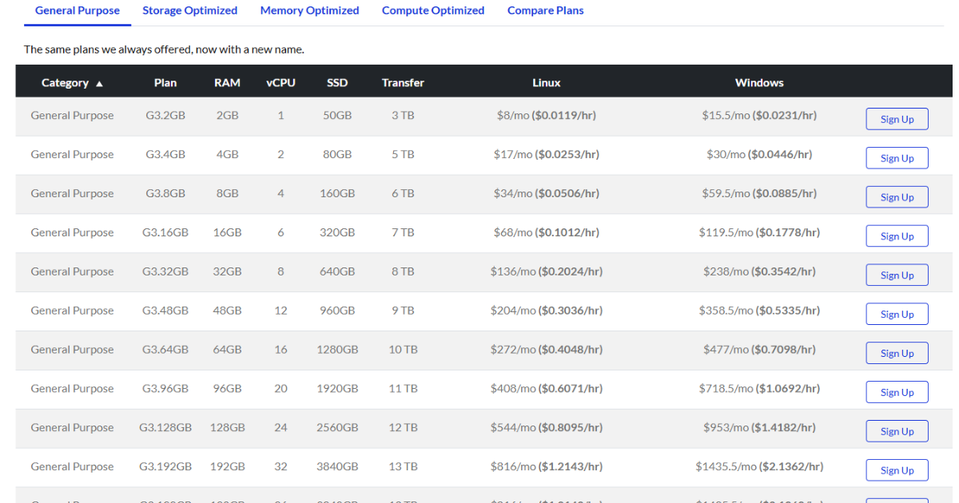Sort the table by RAM column

227,82
